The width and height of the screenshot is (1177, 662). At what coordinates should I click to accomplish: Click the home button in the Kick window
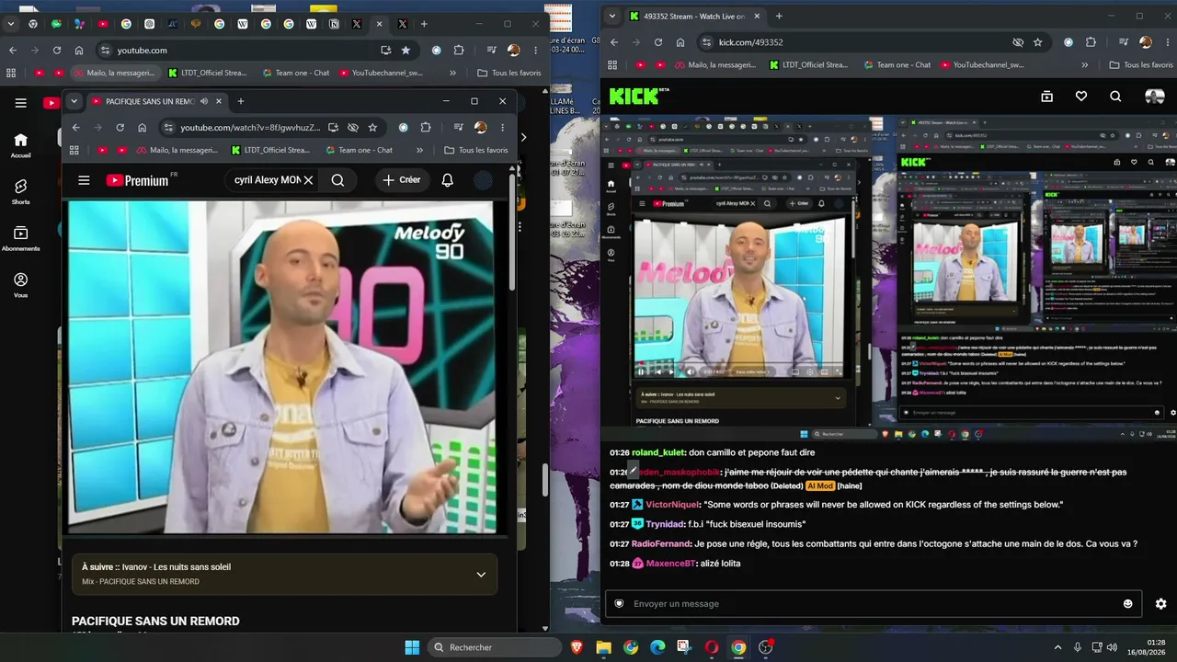pyautogui.click(x=680, y=42)
